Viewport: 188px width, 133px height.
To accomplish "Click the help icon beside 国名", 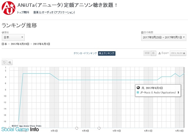I will (x=3, y=32).
